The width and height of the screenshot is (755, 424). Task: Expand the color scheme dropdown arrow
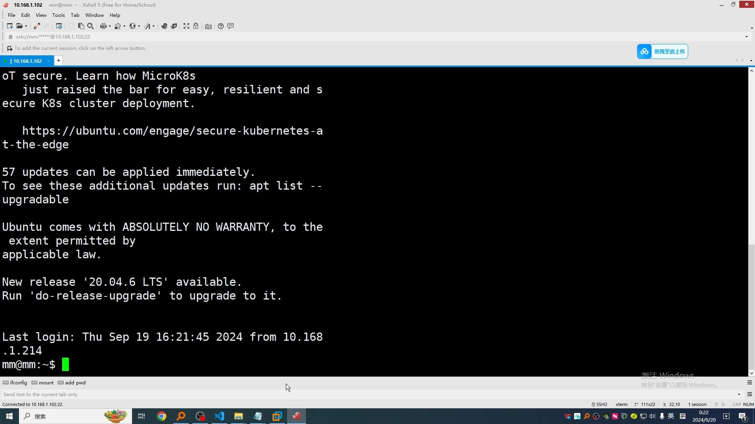pos(124,26)
